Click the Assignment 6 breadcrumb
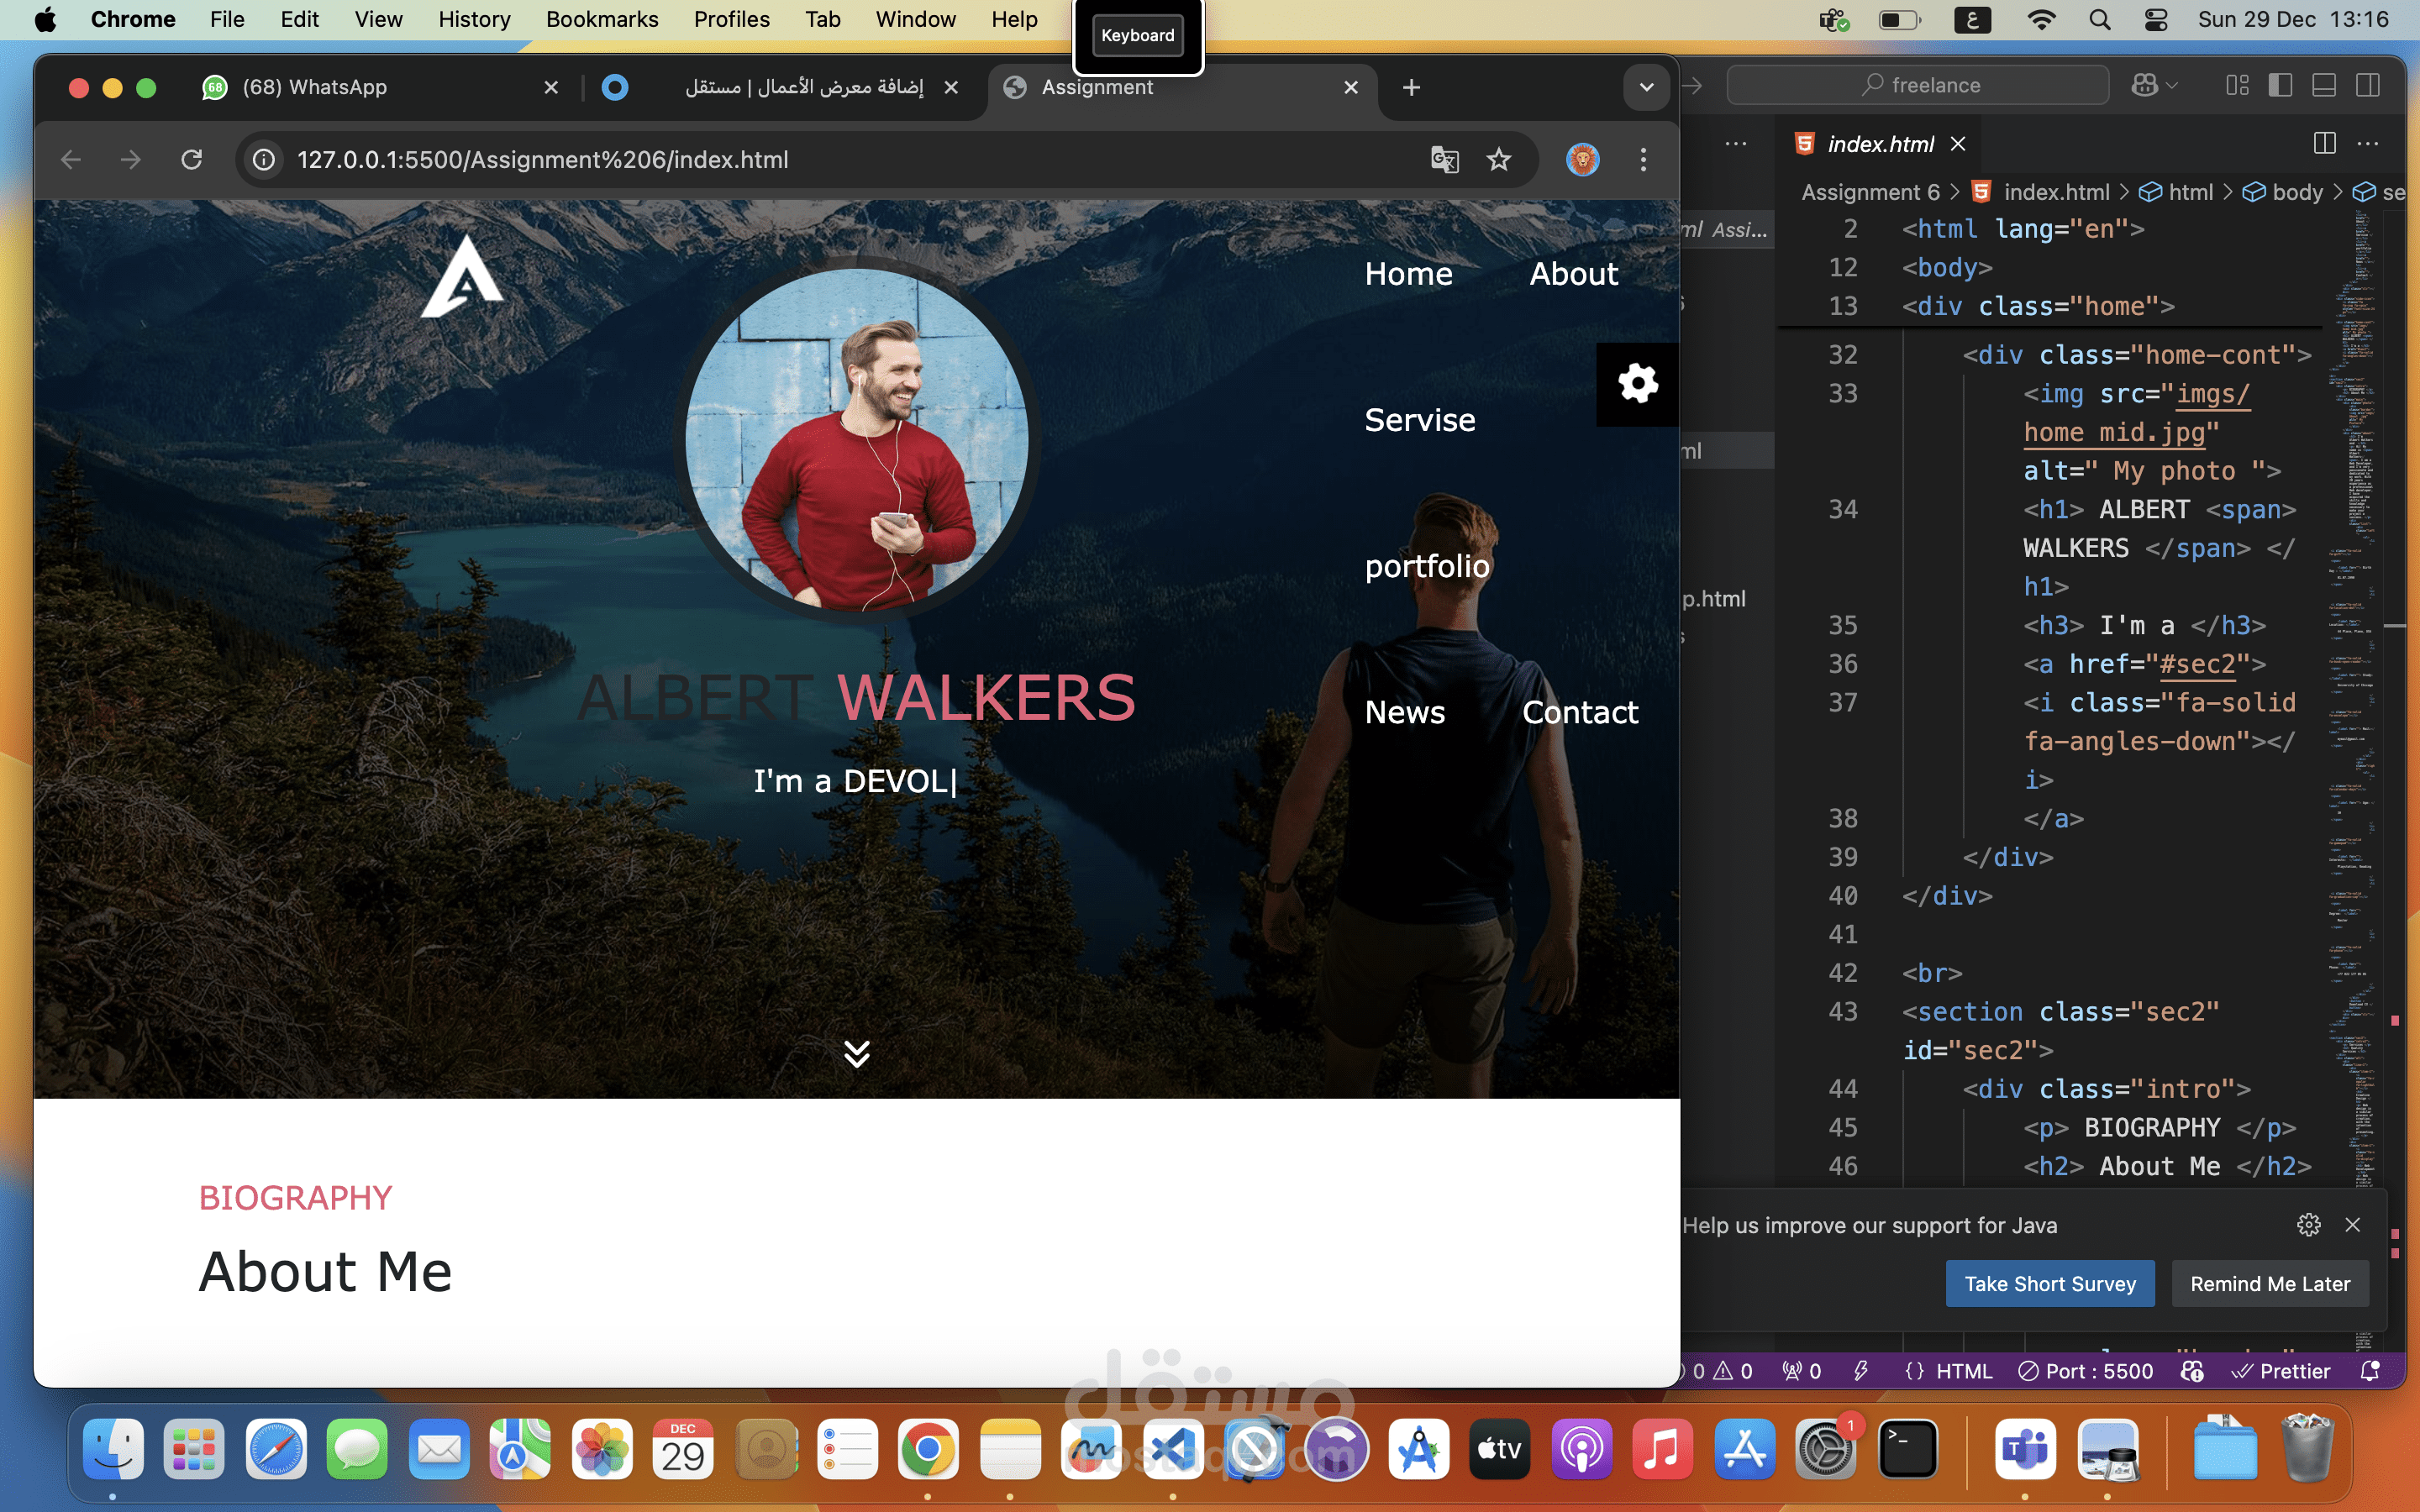The height and width of the screenshot is (1512, 2420). tap(1870, 192)
